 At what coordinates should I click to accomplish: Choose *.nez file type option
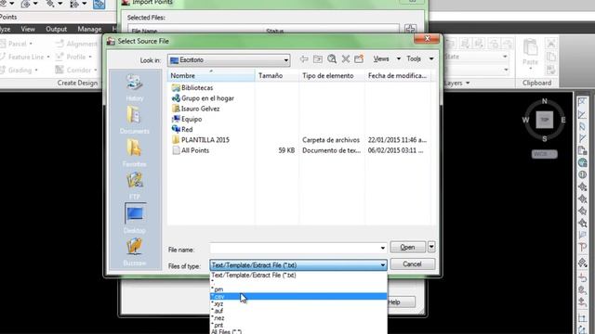[298, 318]
